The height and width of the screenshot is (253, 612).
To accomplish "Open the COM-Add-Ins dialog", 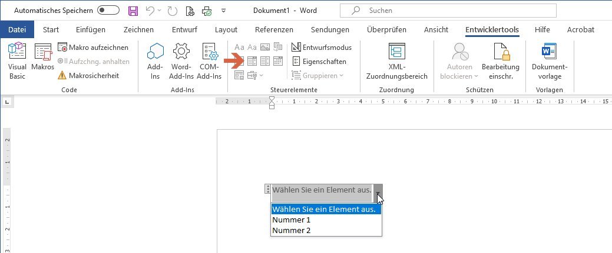I will [x=209, y=61].
